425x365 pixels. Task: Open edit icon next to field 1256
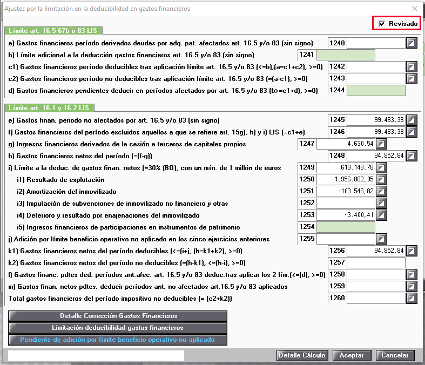pyautogui.click(x=411, y=251)
